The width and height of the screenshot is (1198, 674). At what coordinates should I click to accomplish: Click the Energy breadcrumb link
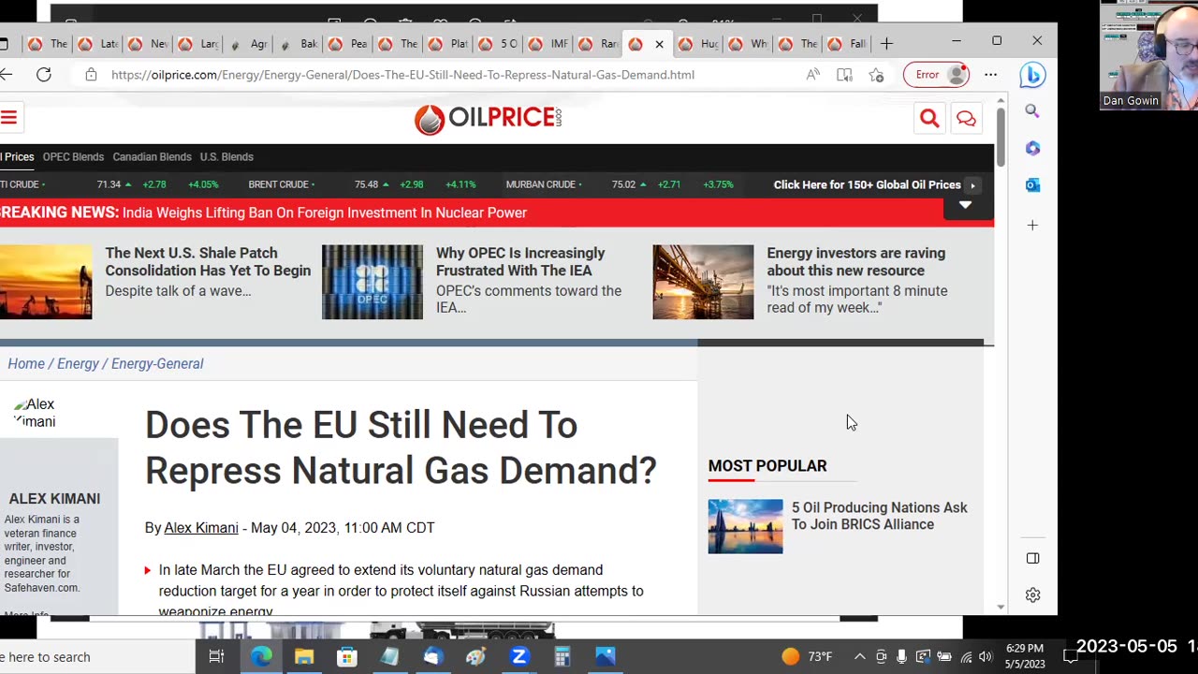point(78,363)
